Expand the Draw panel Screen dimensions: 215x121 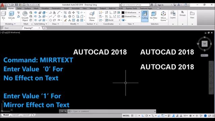[x=55, y=24]
